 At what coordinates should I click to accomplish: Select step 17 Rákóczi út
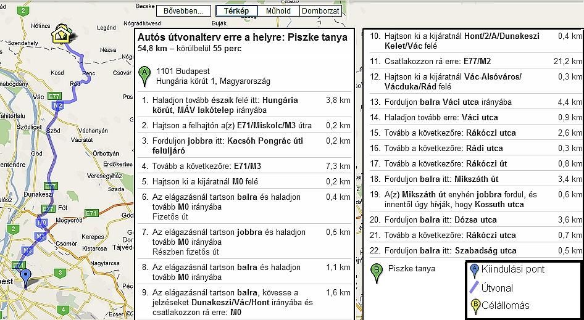coord(475,163)
